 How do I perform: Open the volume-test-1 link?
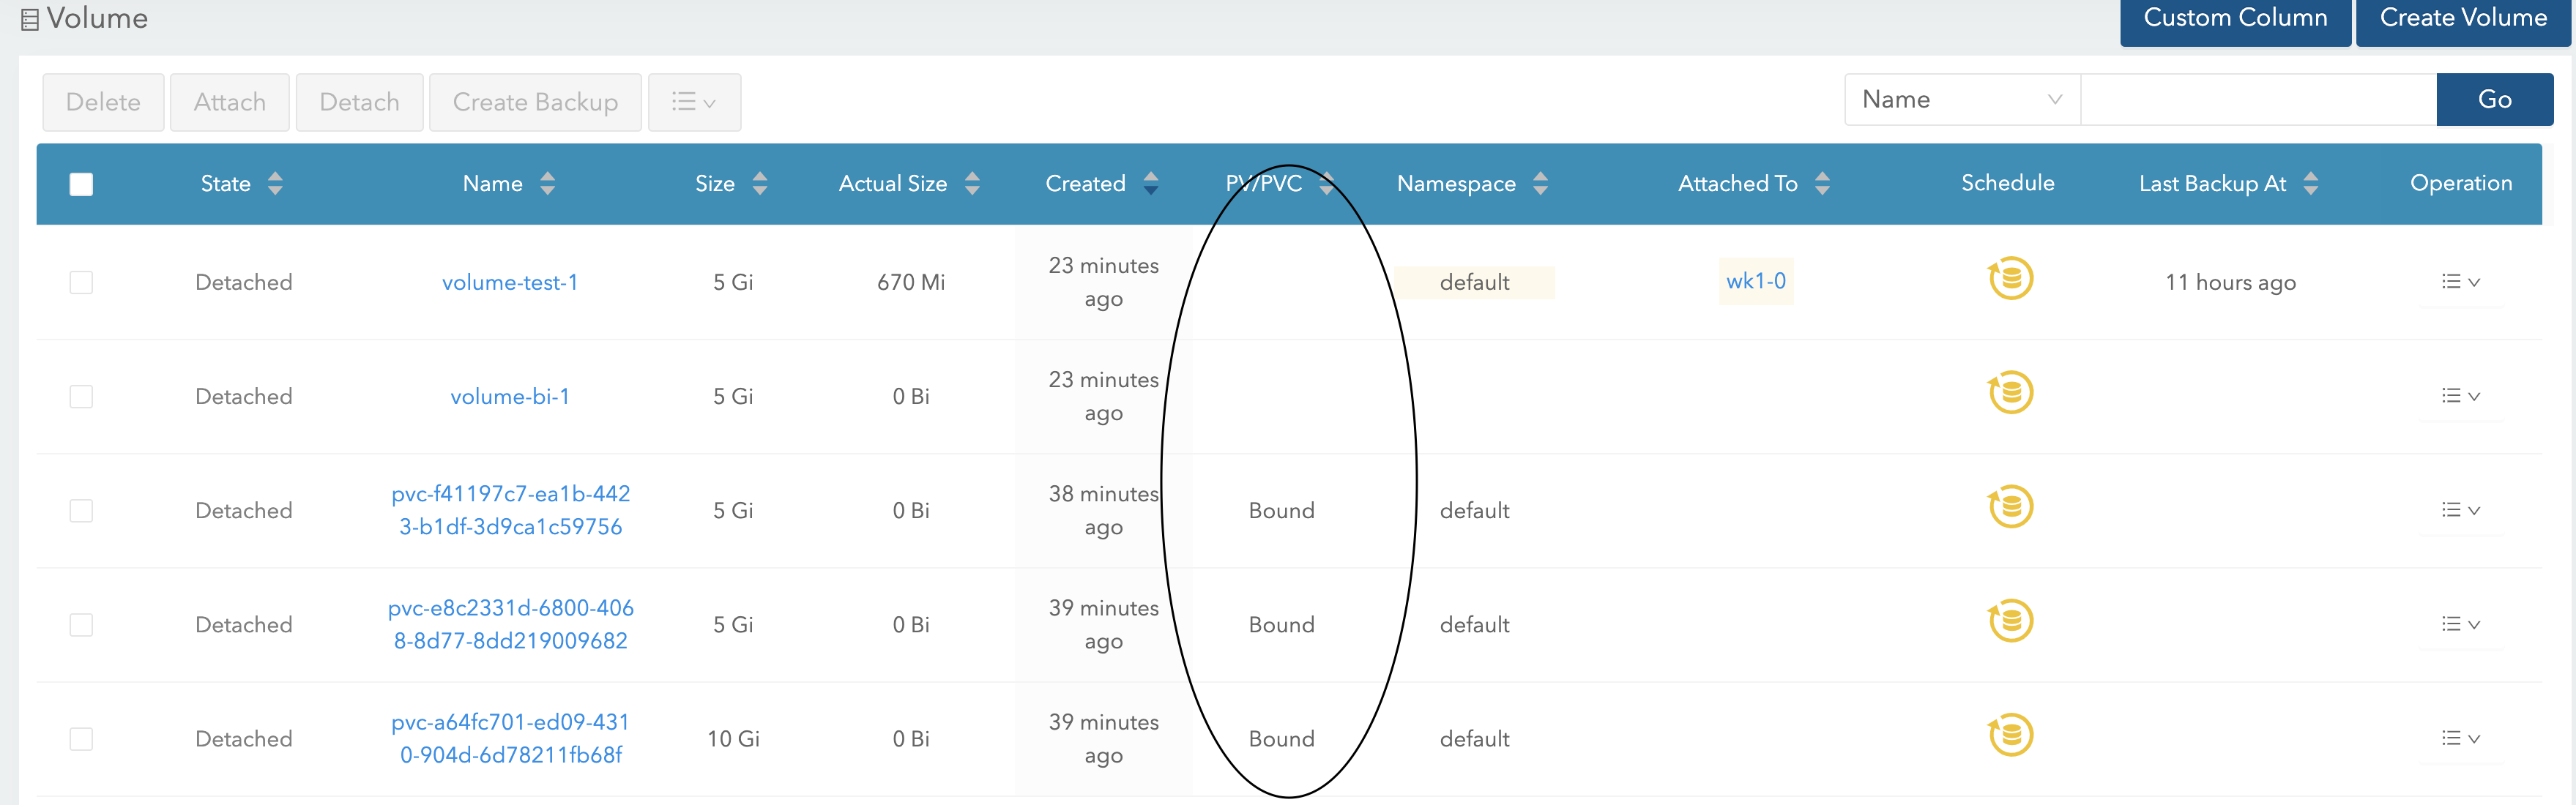[509, 282]
